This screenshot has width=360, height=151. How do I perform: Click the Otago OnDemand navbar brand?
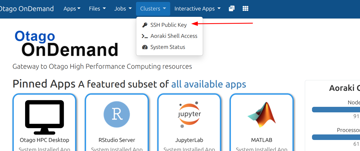[x=26, y=9]
